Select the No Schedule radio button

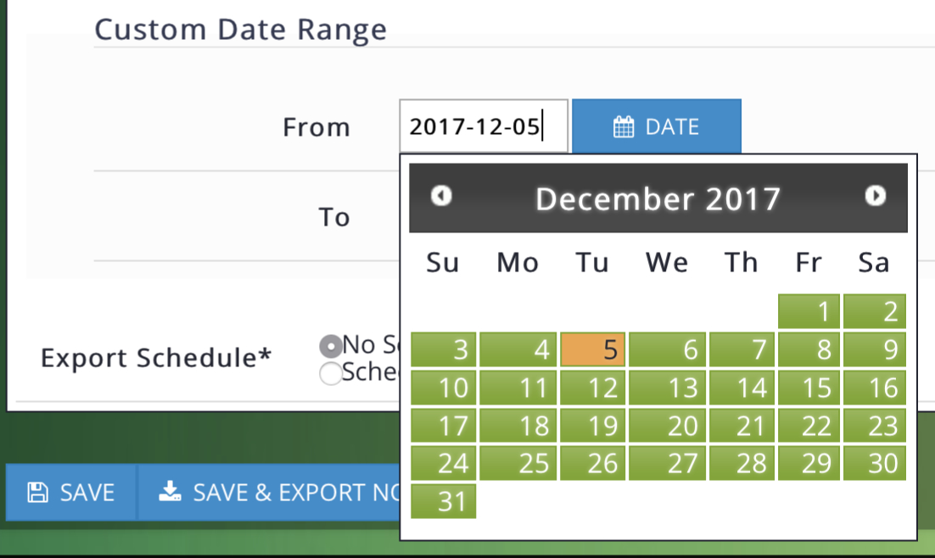pos(330,346)
